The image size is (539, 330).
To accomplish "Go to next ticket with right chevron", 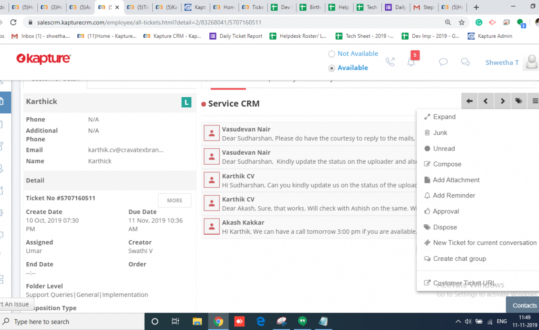I will [503, 101].
